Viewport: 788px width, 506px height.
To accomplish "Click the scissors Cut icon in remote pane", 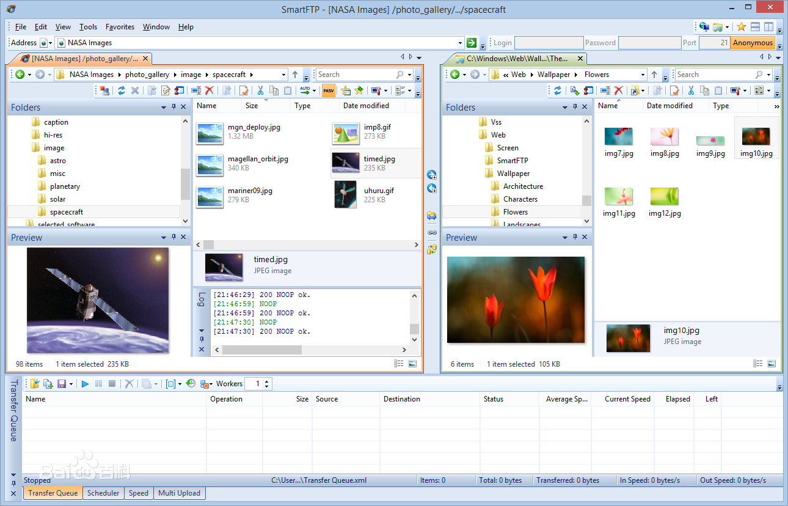I will [260, 90].
